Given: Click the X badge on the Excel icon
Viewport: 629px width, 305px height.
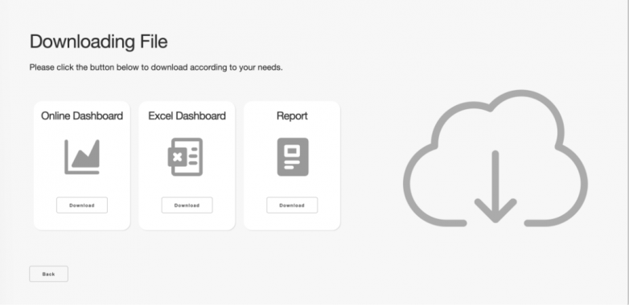Looking at the screenshot, I should point(177,157).
